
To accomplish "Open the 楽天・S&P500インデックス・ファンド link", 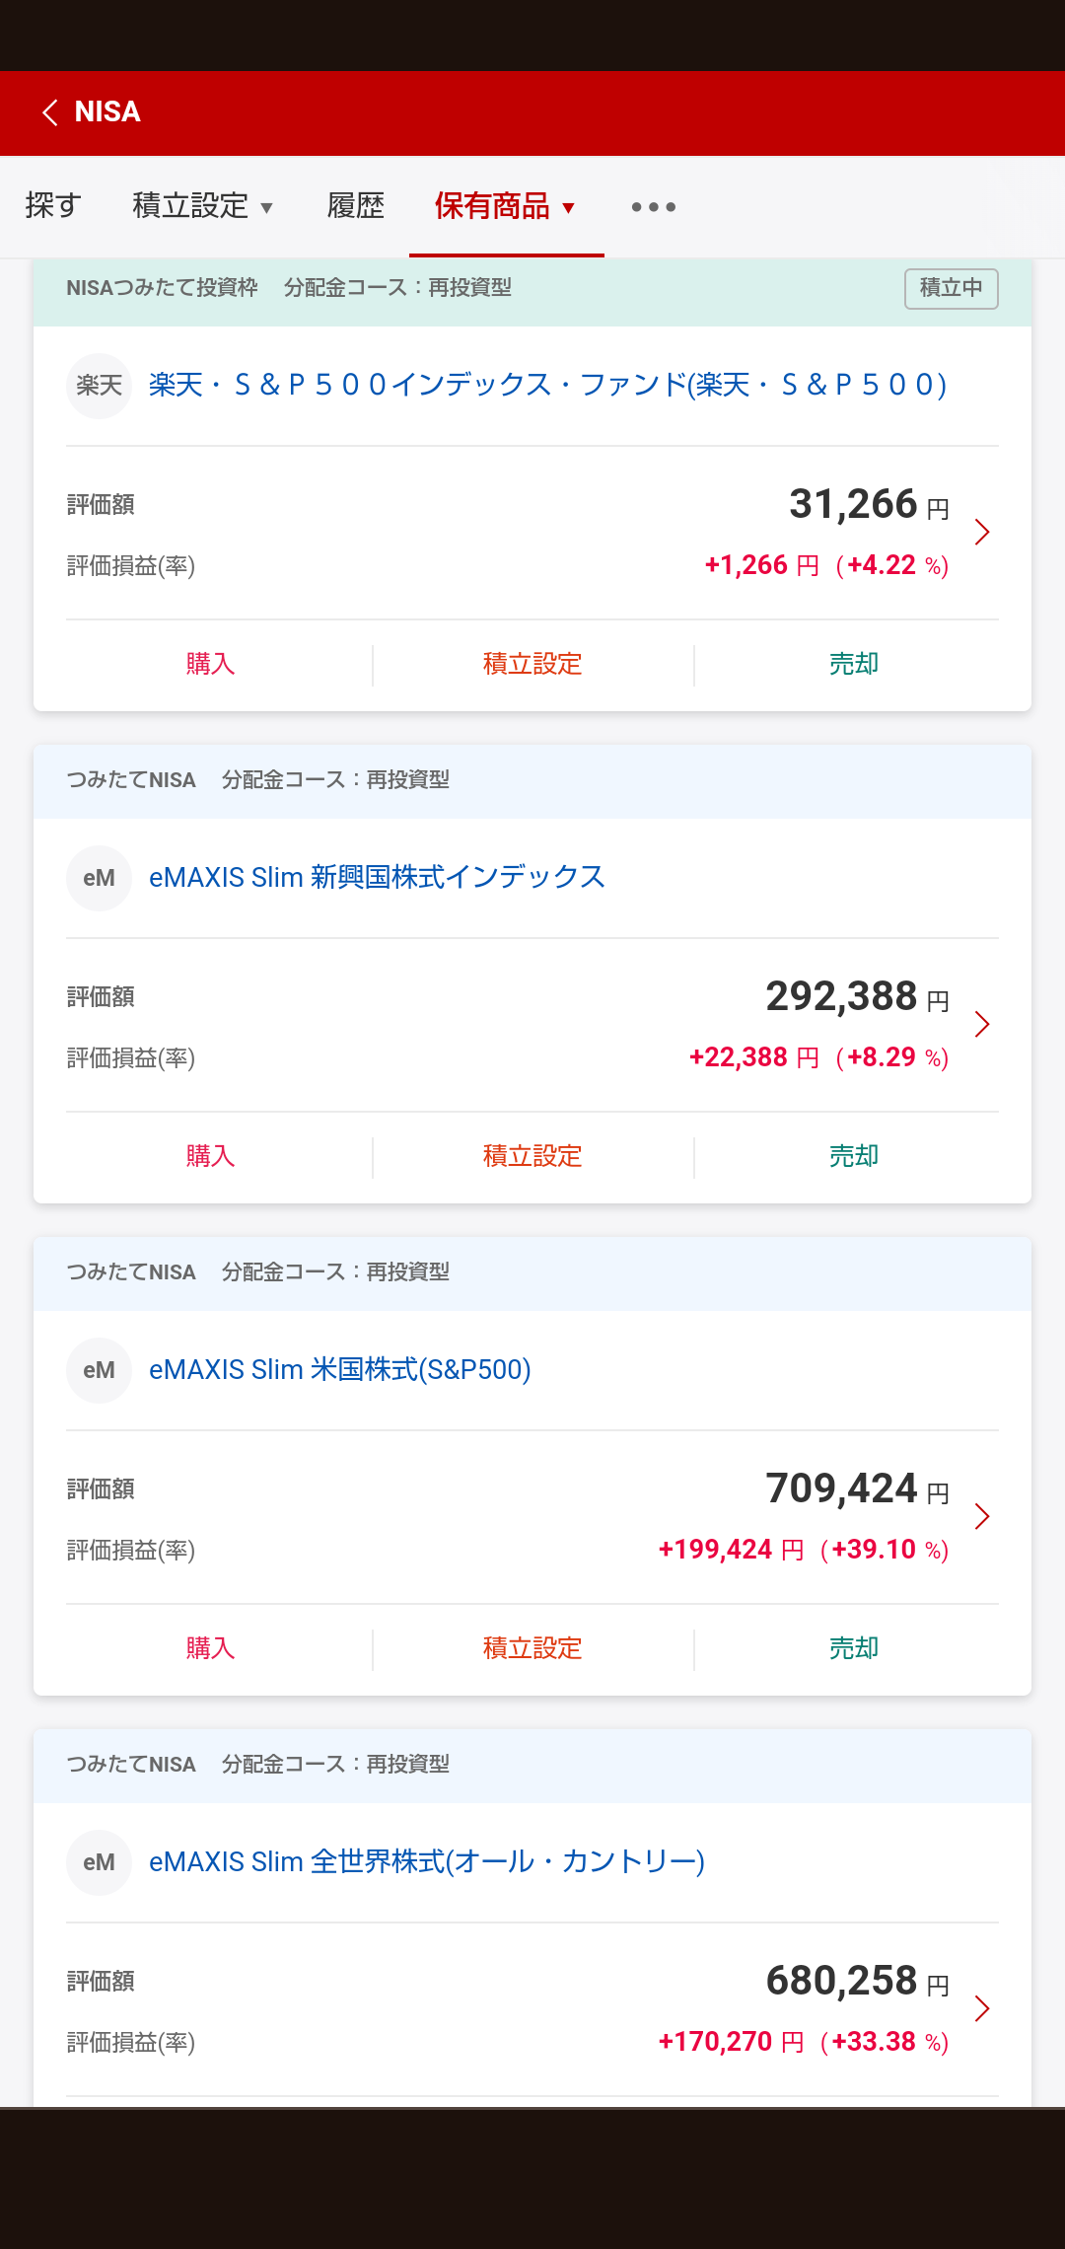I will [x=547, y=385].
